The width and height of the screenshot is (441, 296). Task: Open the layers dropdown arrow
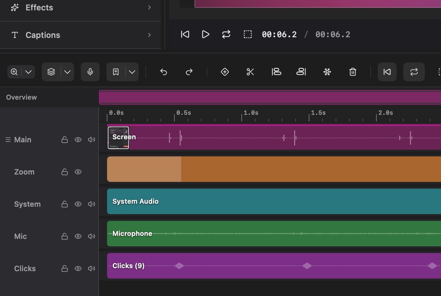tap(67, 72)
